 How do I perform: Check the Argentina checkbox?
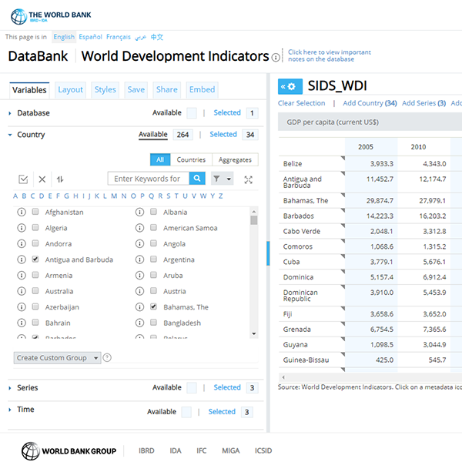coord(153,259)
